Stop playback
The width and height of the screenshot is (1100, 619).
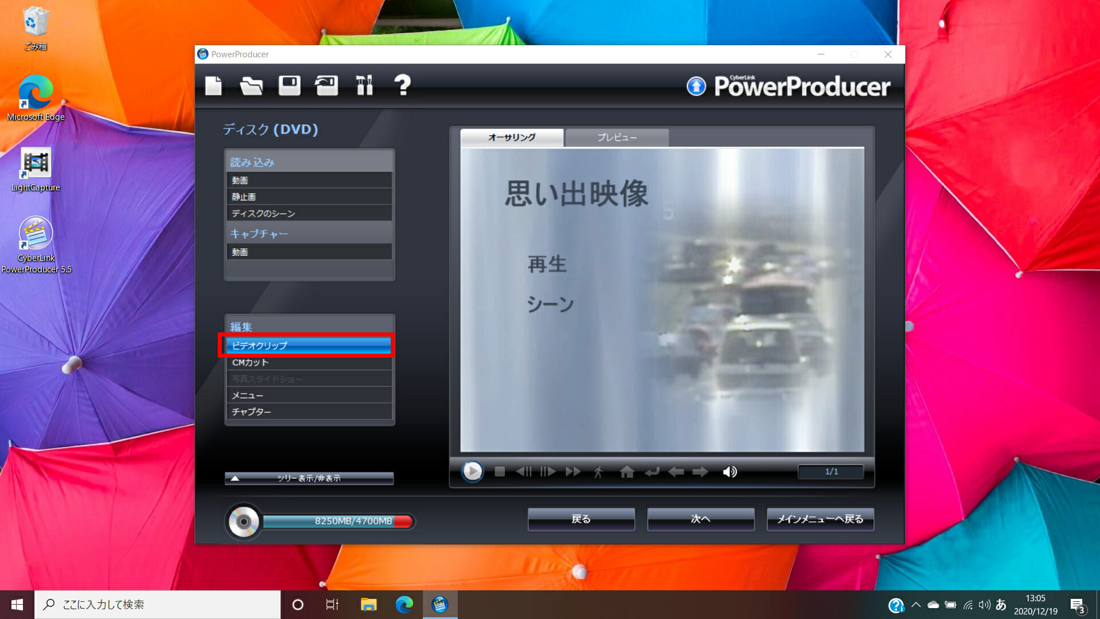point(500,472)
